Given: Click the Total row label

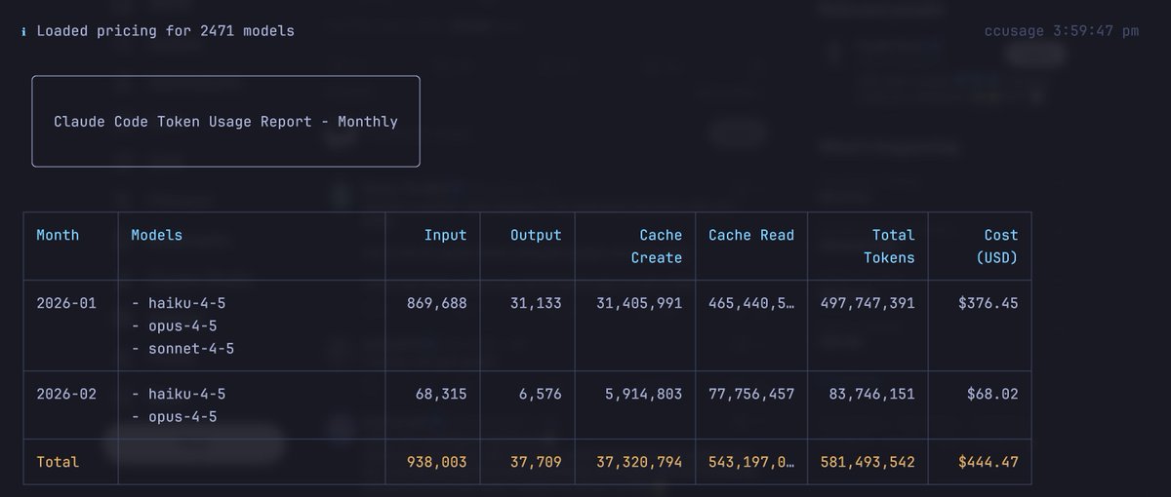Looking at the screenshot, I should coord(58,462).
